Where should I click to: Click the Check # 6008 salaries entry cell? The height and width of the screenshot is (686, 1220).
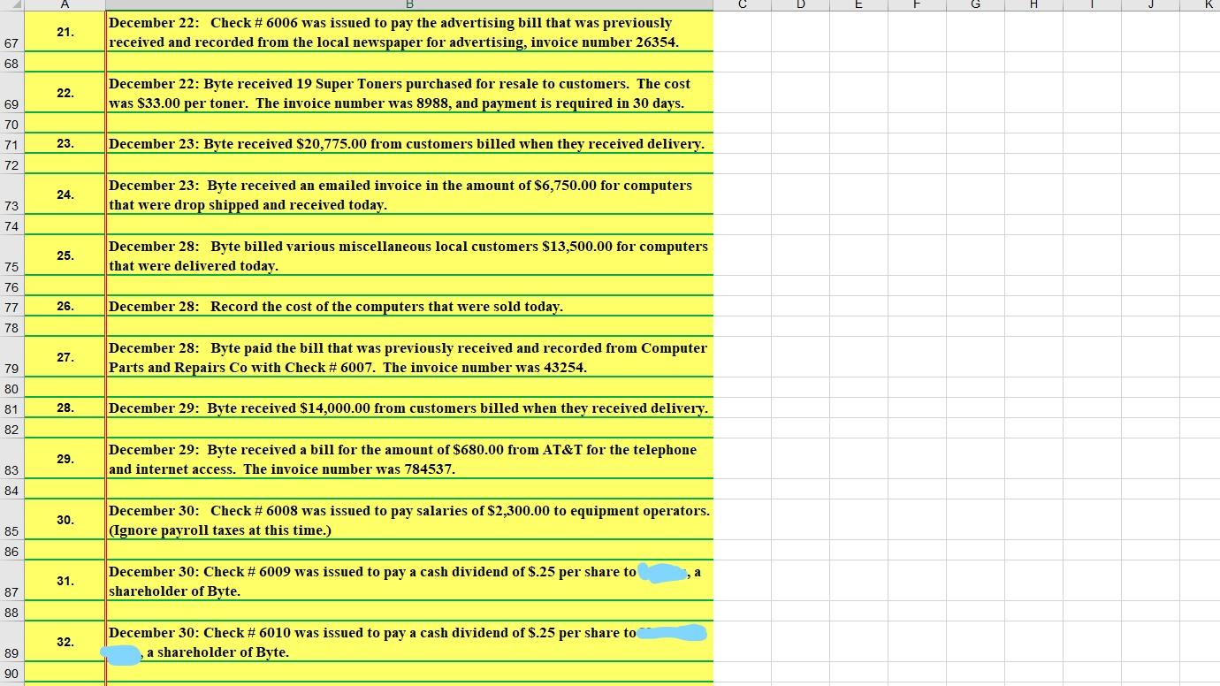[408, 520]
